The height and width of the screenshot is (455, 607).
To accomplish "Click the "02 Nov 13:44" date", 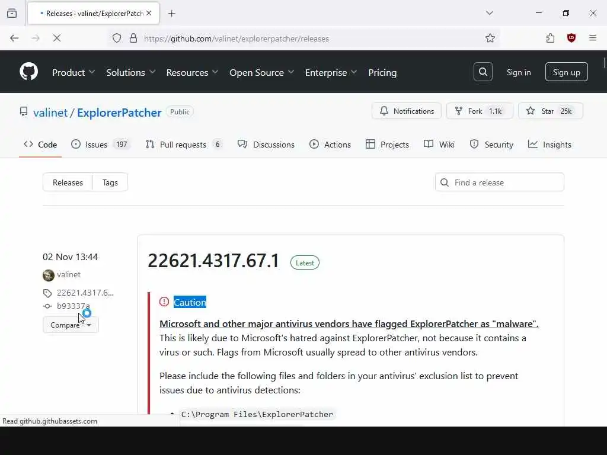I will (70, 257).
